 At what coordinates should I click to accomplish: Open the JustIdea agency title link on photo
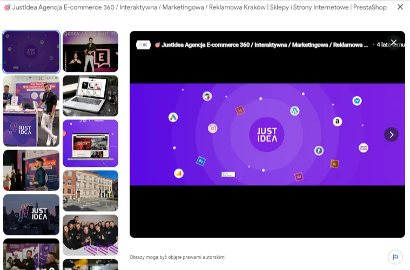tap(261, 45)
